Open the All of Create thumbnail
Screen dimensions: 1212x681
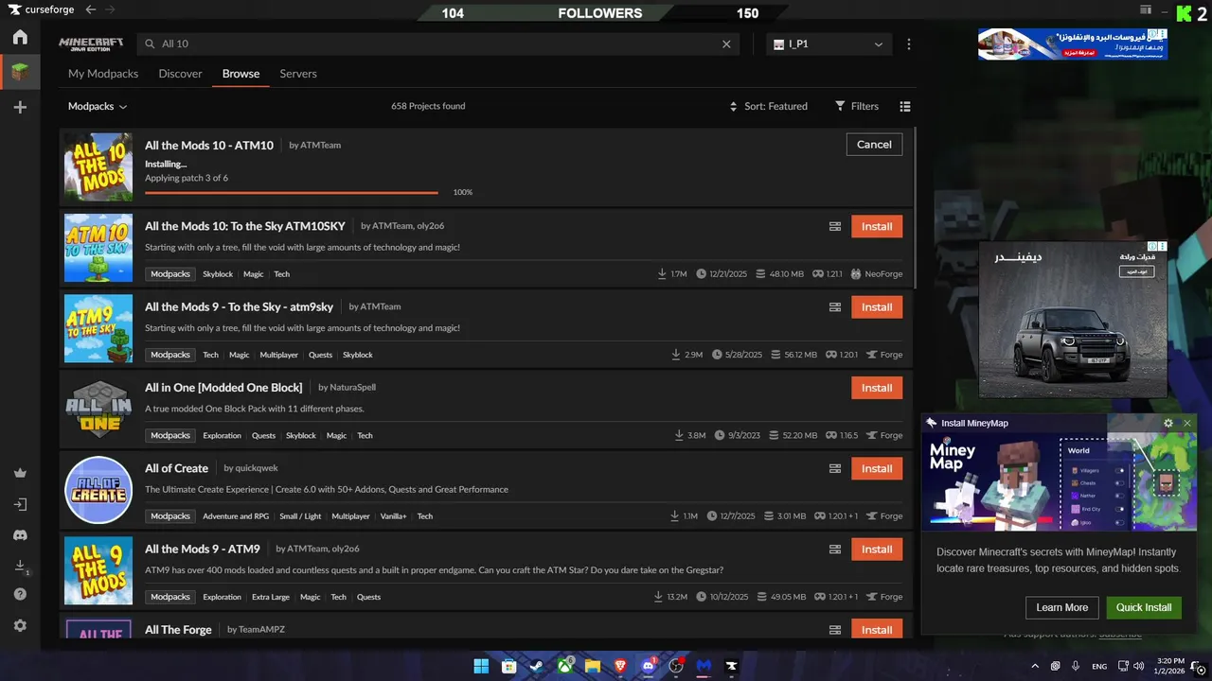(x=98, y=490)
